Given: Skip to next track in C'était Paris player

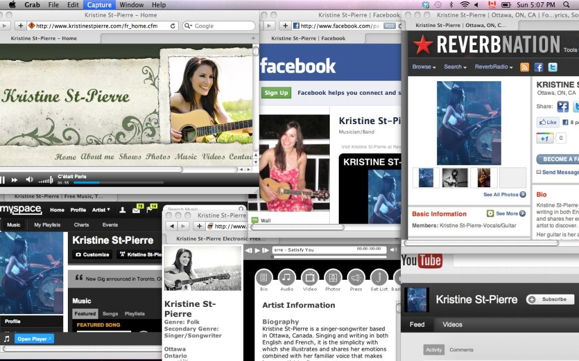Looking at the screenshot, I should pyautogui.click(x=14, y=180).
